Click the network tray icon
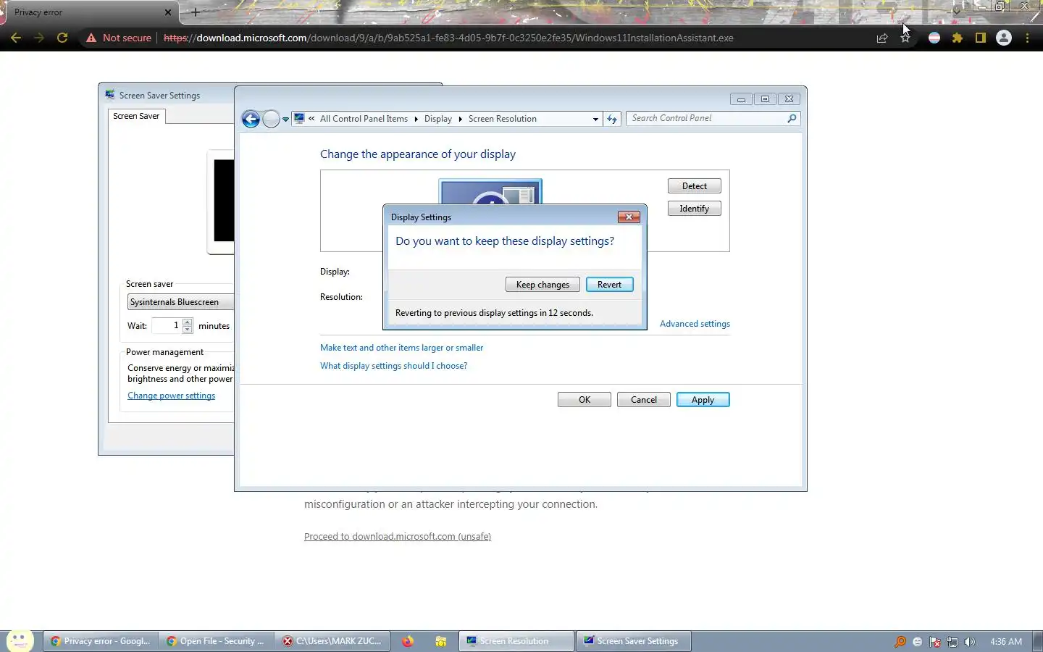Image resolution: width=1043 pixels, height=652 pixels. [x=952, y=642]
